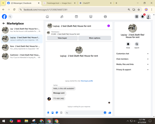Open the Marketplace storefront icon
Screen dimensions: 155x124
(91, 16)
